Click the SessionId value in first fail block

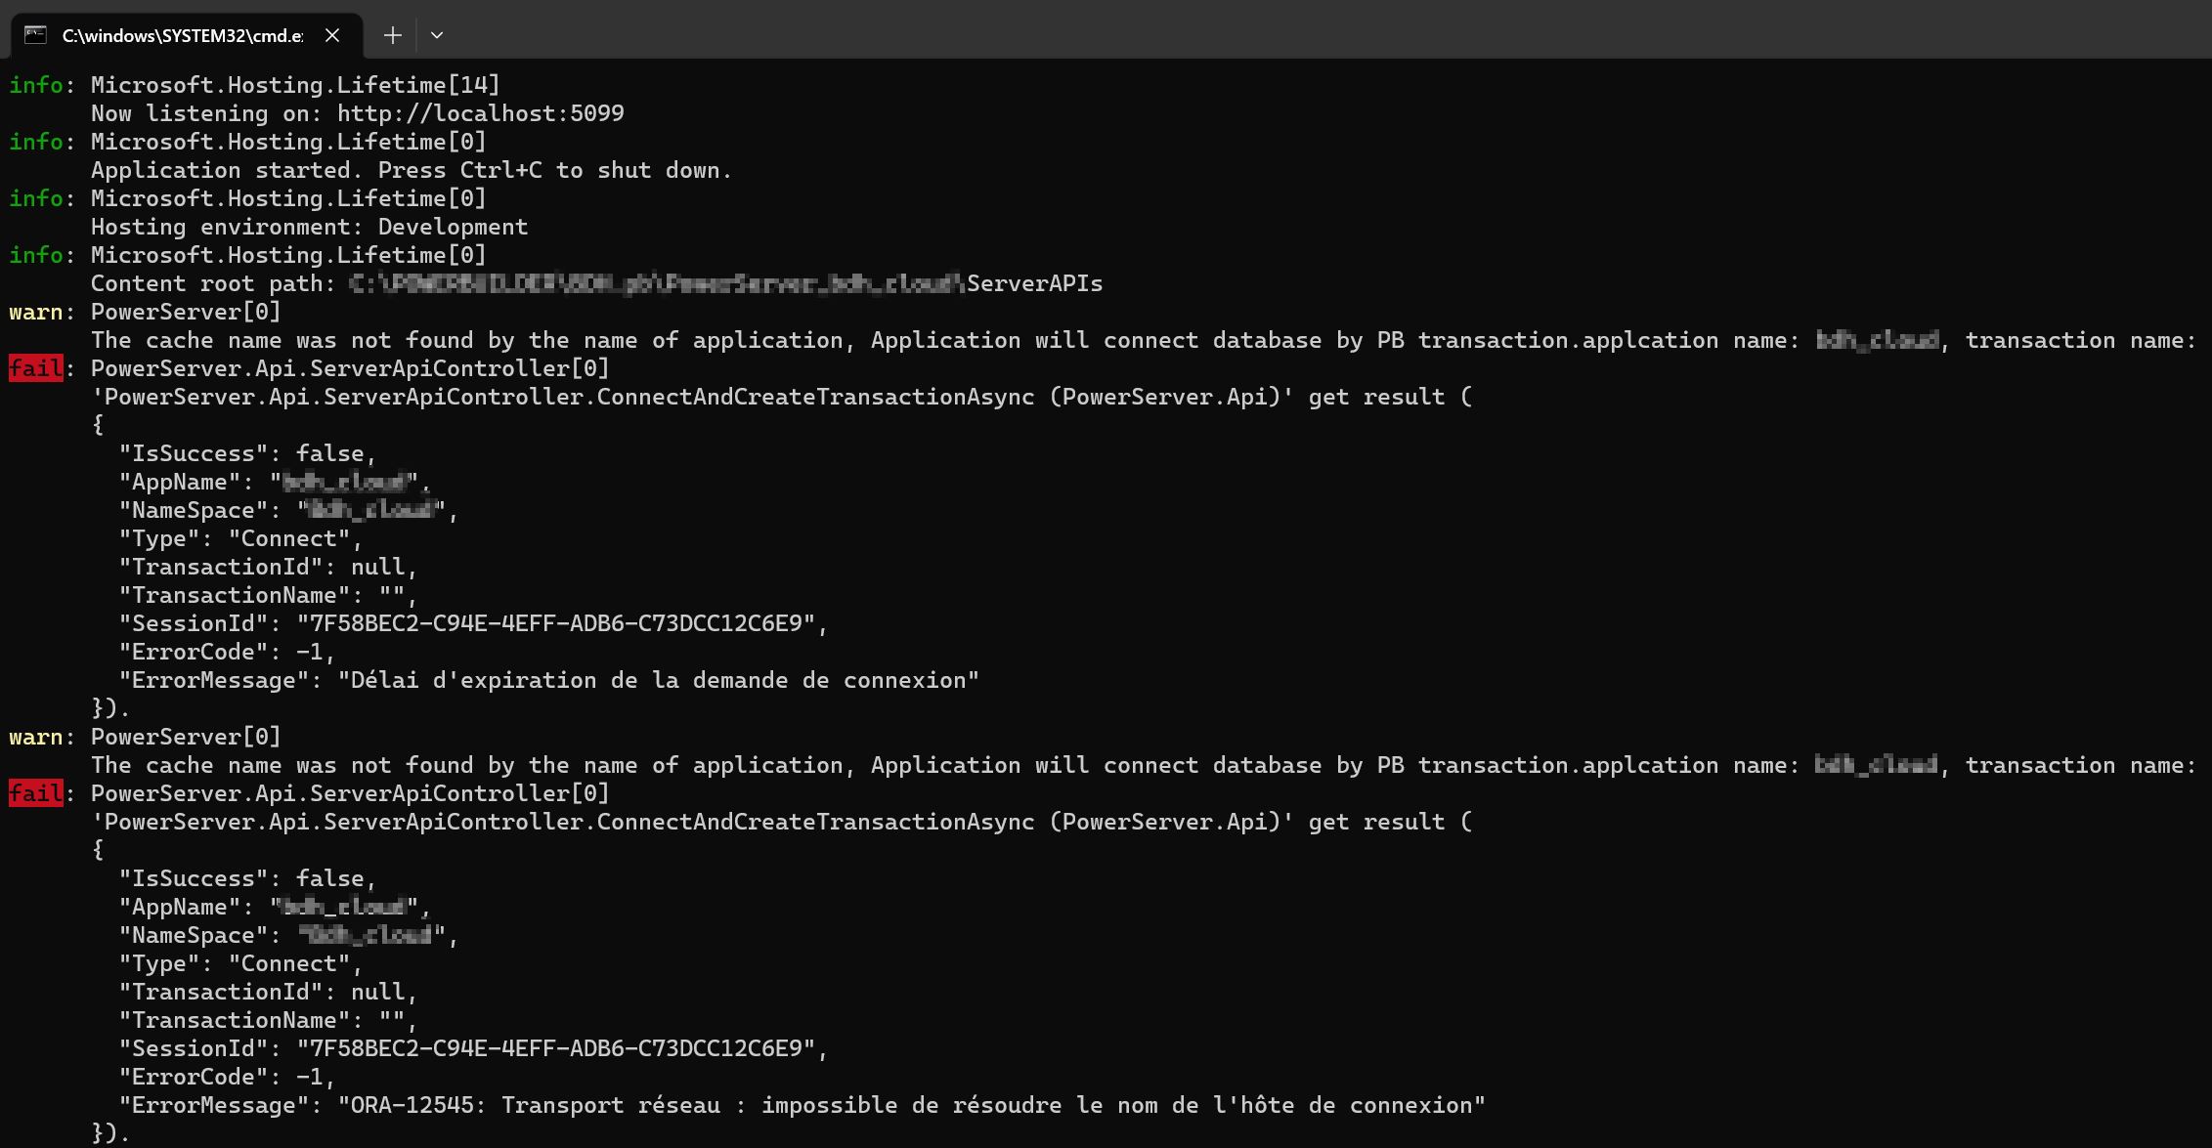click(x=556, y=623)
